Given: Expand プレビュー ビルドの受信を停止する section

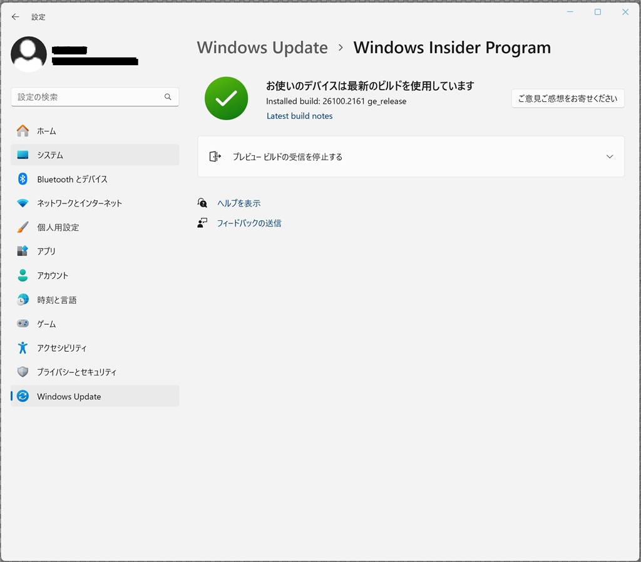Looking at the screenshot, I should point(411,156).
